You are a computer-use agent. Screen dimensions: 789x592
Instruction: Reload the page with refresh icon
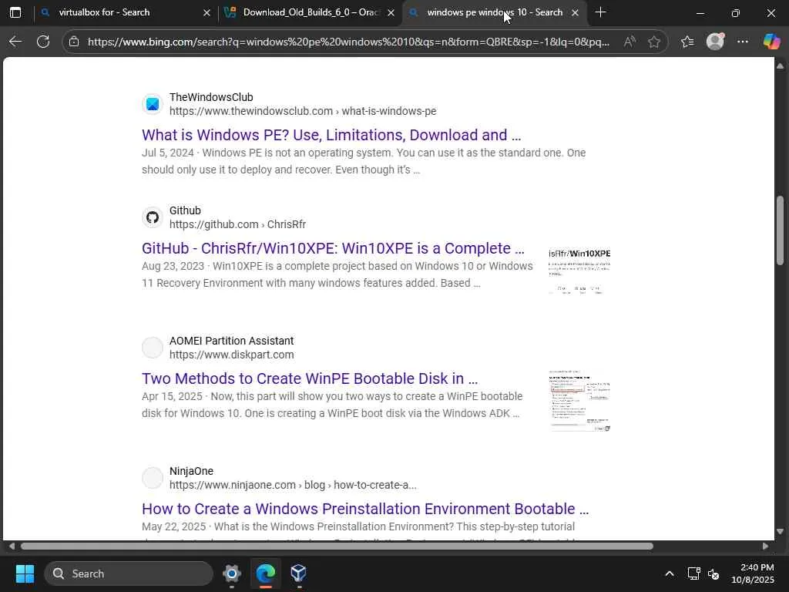point(43,42)
